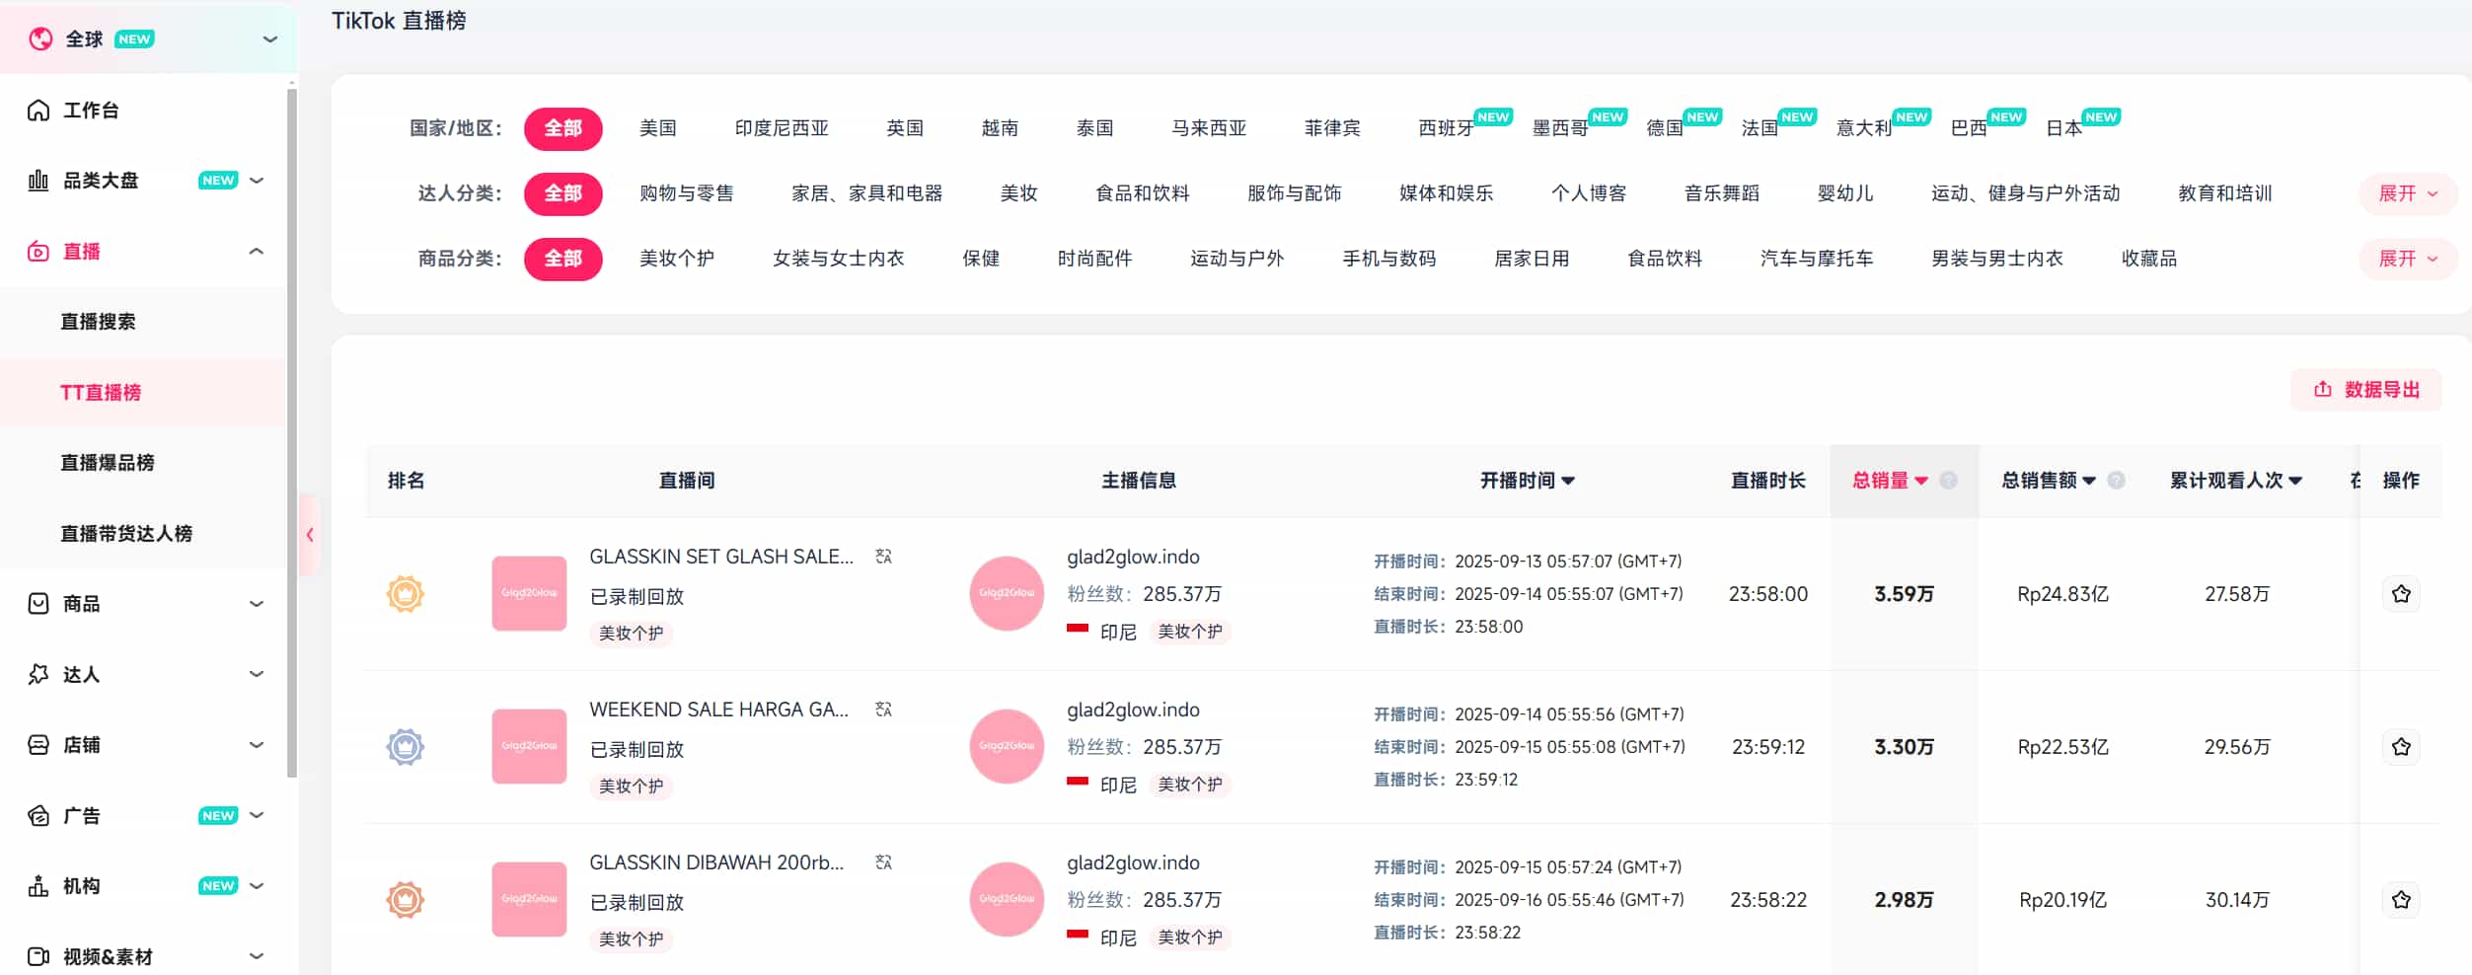Click the translate icon next to GLASSKIN SET GLASH SALE
Viewport: 2472px width, 975px height.
pyautogui.click(x=883, y=557)
